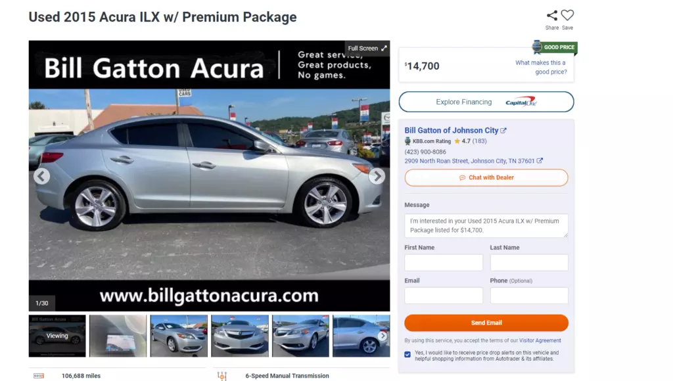Open Explore Financing with Capital One
673x381 pixels.
click(486, 102)
